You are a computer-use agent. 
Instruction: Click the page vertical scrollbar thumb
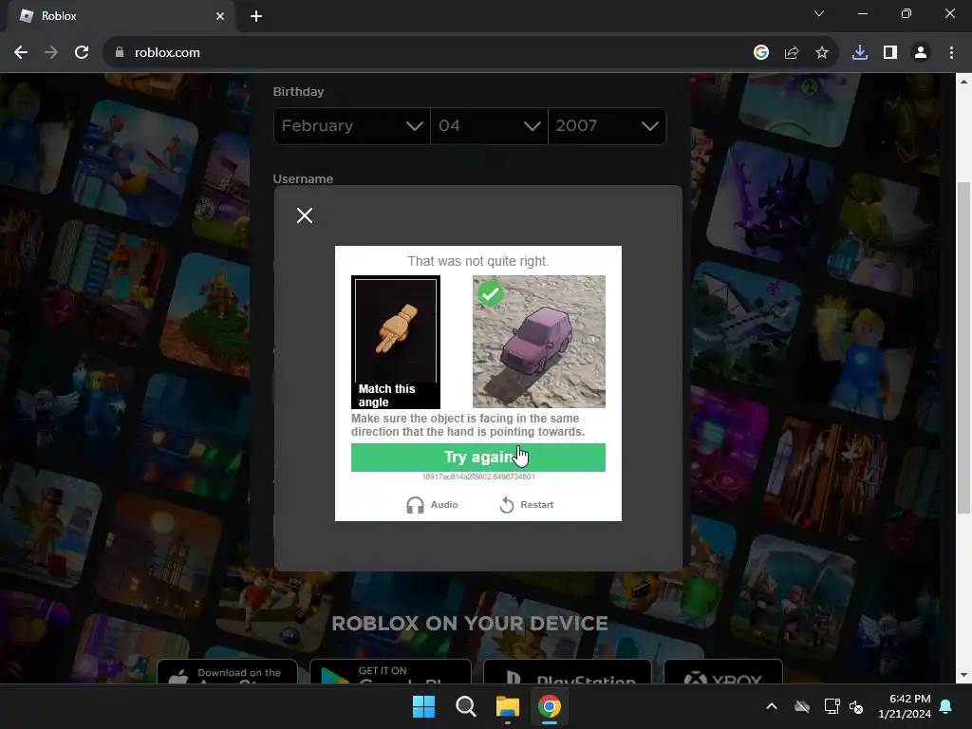963,347
